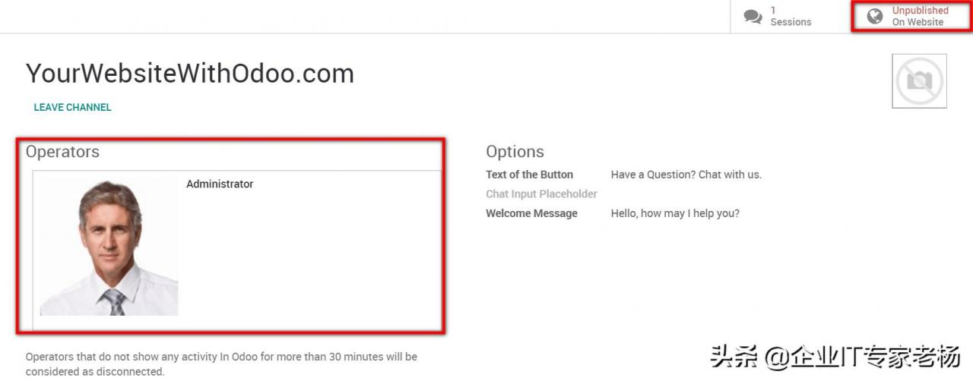Click the Options section heading
Viewport: 973px width, 381px height.
[x=515, y=152]
